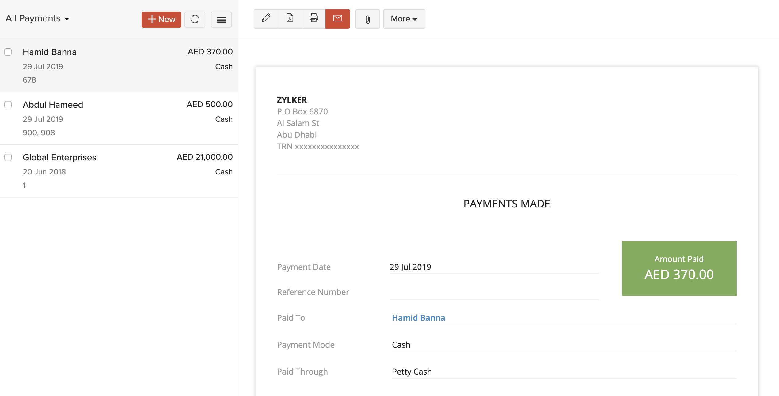The height and width of the screenshot is (396, 779).
Task: Click the PDF download icon
Action: point(290,19)
